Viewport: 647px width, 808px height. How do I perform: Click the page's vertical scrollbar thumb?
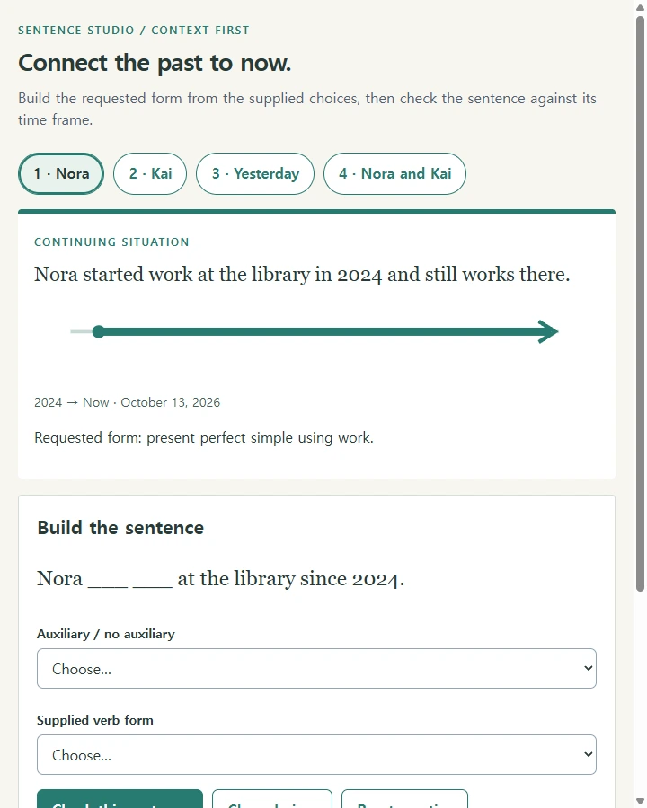click(641, 304)
